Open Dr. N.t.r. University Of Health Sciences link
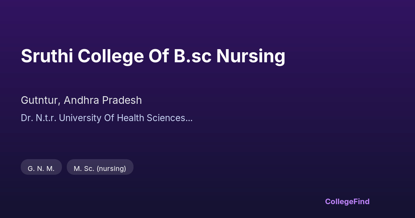415x218 pixels. coord(103,118)
